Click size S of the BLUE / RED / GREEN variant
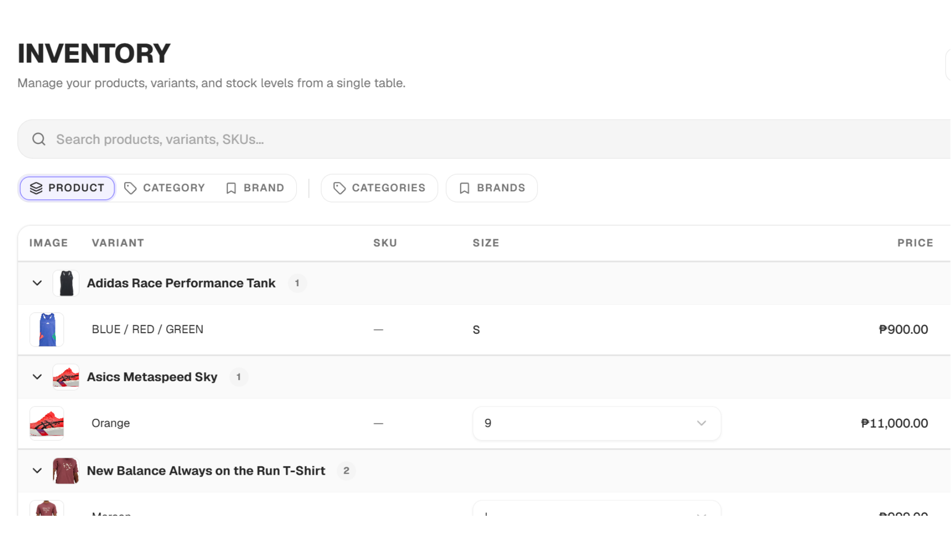951x534 pixels. pos(476,330)
